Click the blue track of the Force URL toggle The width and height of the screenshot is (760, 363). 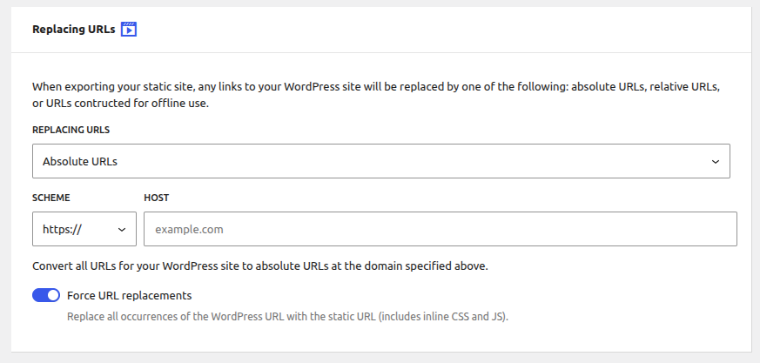tap(40, 295)
